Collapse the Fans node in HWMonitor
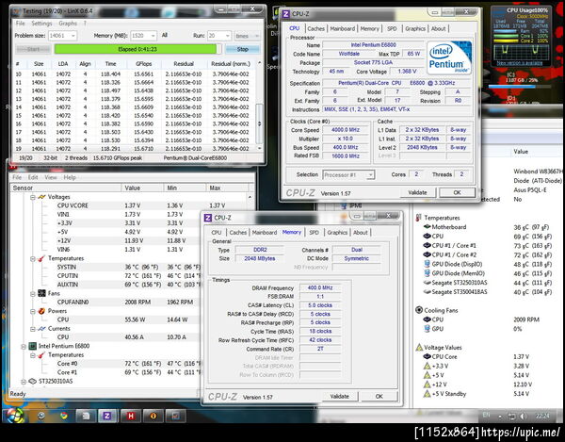Viewport: 565px width, 442px height. pos(33,293)
